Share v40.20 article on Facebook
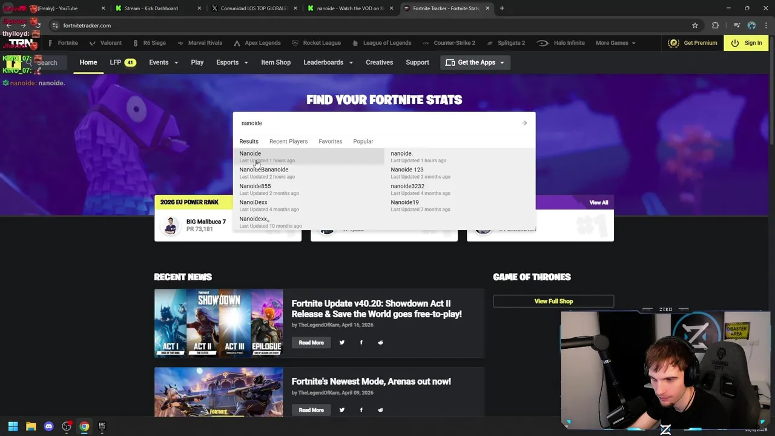The width and height of the screenshot is (775, 436). (361, 343)
